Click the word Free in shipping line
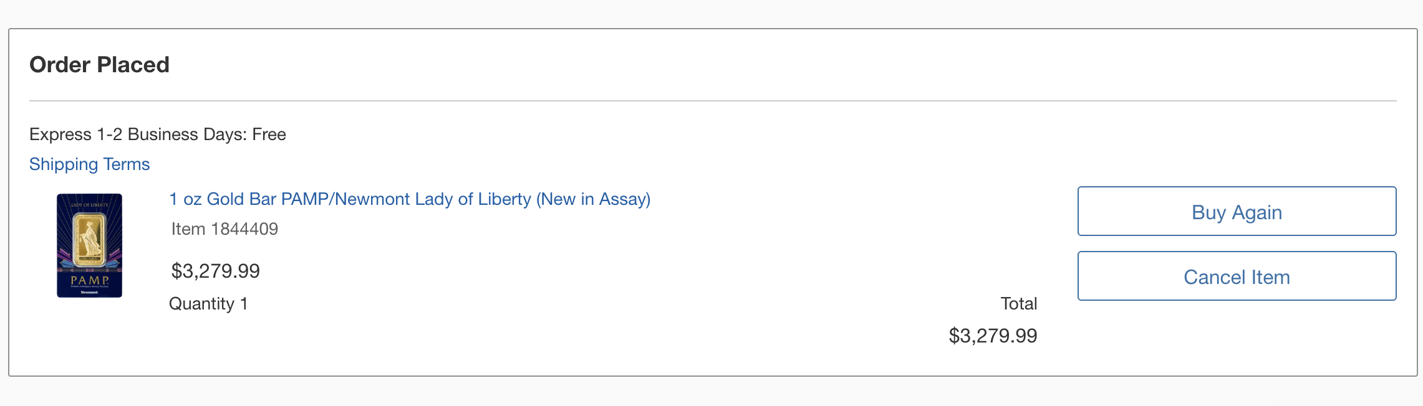This screenshot has width=1423, height=406. point(269,135)
